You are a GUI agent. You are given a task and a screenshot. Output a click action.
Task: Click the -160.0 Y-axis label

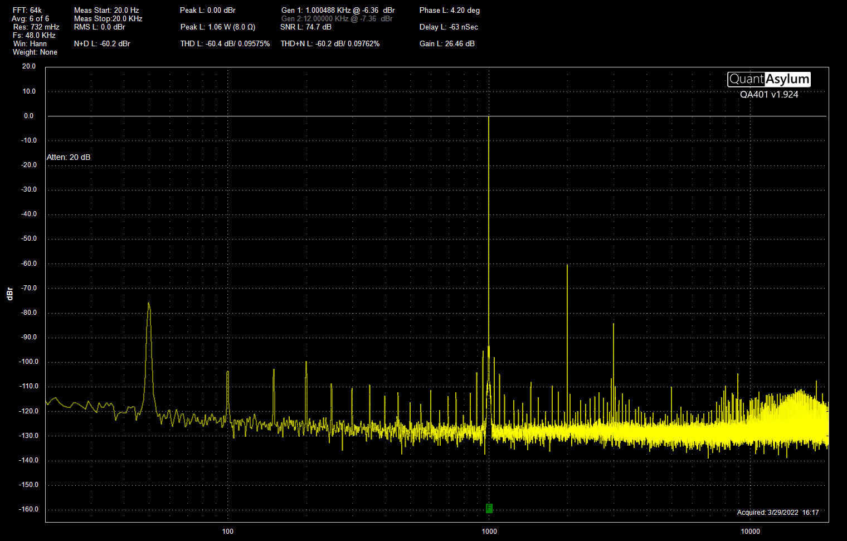[29, 509]
